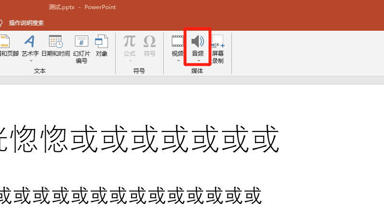Expand the 视频 video dropdown arrow

coord(178,60)
